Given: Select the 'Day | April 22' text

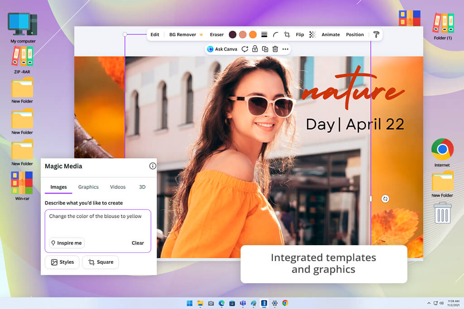Looking at the screenshot, I should (355, 124).
